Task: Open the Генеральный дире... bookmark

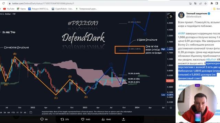Action: (86, 9)
